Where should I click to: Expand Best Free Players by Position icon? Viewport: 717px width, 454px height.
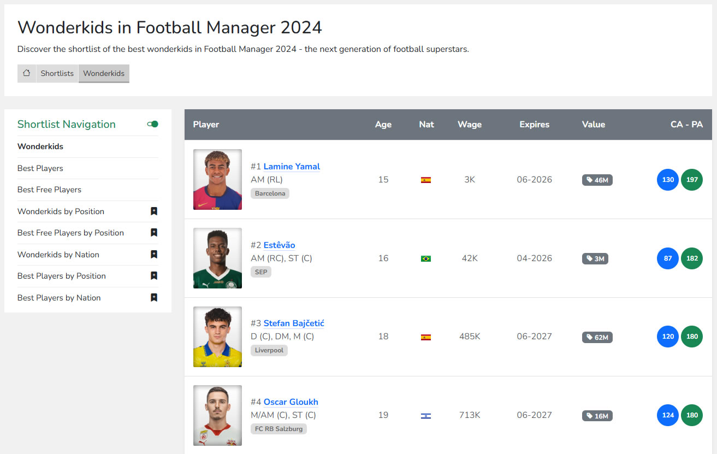(154, 233)
